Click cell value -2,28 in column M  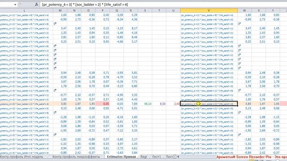click(x=63, y=117)
